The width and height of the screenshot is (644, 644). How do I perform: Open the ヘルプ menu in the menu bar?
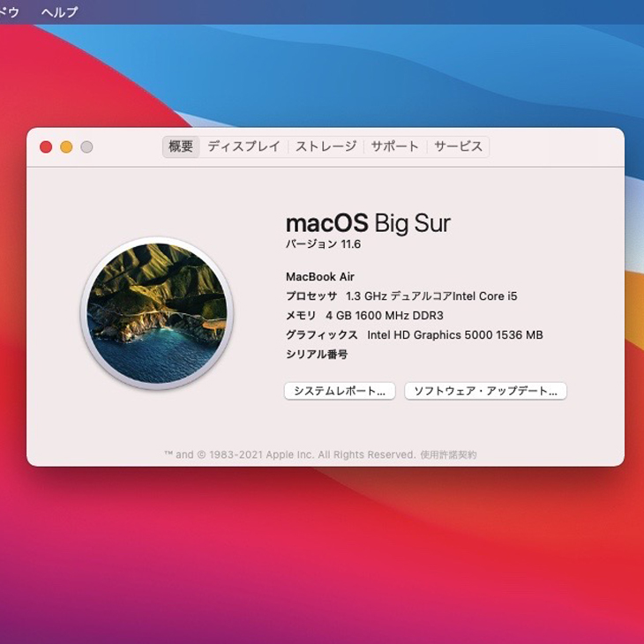pyautogui.click(x=59, y=12)
